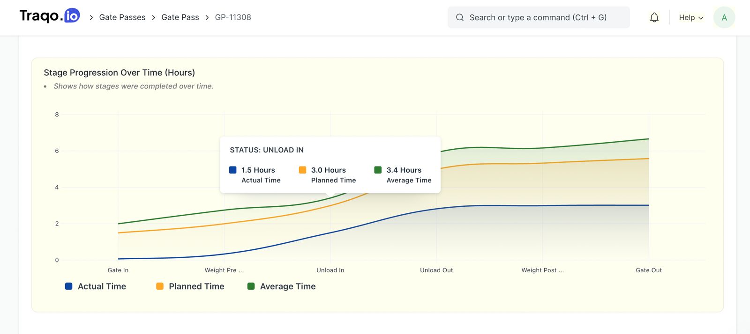Viewport: 750px width, 334px height.
Task: Click the Stage Progression Over Time title
Action: pos(119,73)
